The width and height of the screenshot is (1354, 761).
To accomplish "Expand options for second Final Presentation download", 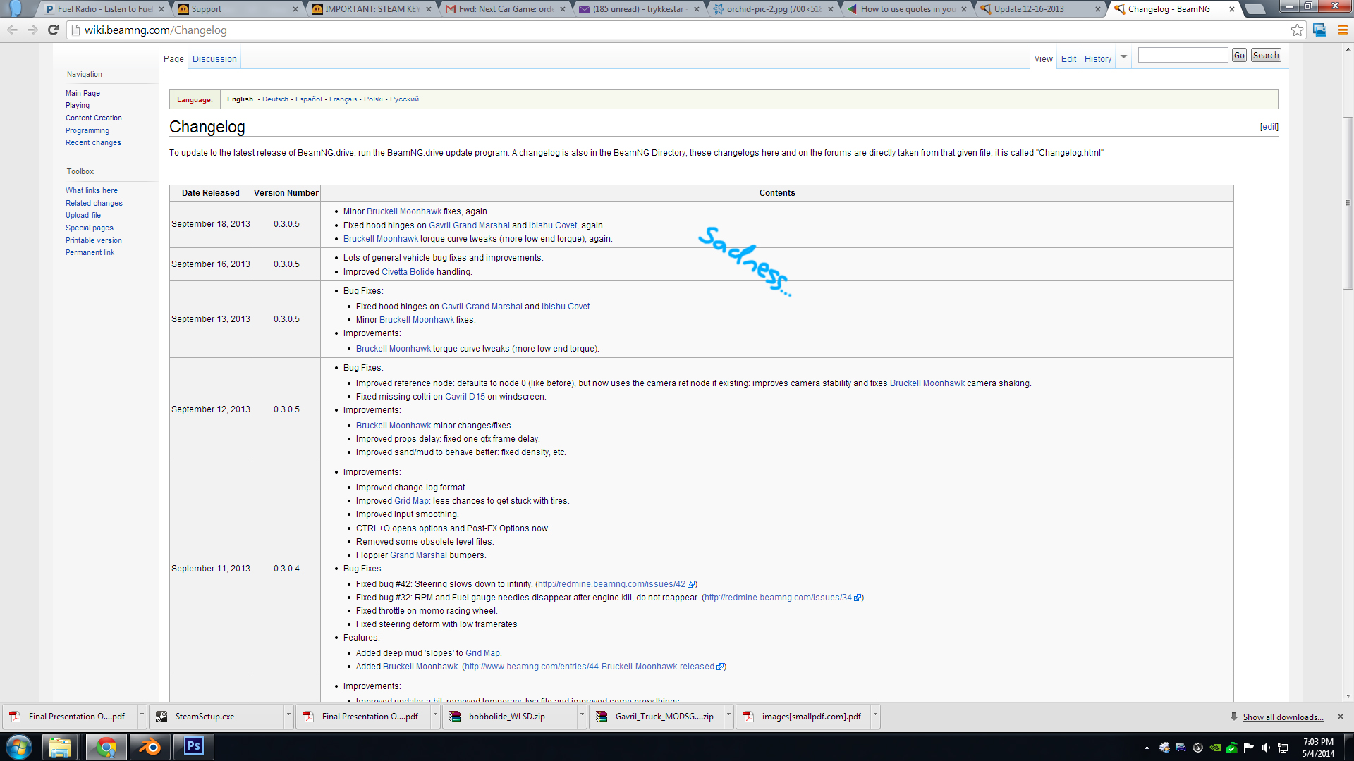I will pos(435,717).
